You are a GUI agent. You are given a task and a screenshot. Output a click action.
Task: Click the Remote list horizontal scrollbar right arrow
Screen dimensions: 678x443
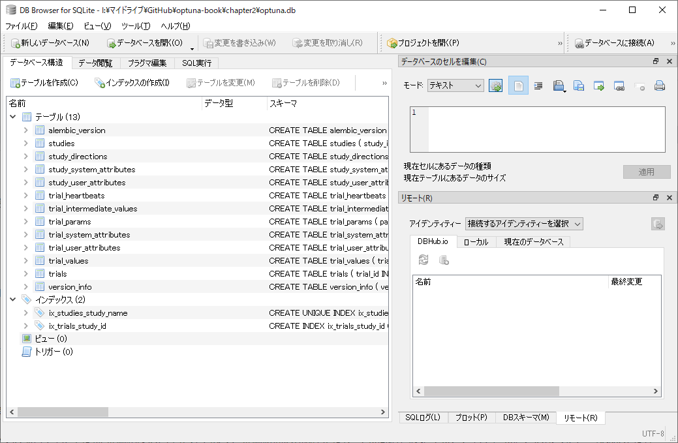656,391
